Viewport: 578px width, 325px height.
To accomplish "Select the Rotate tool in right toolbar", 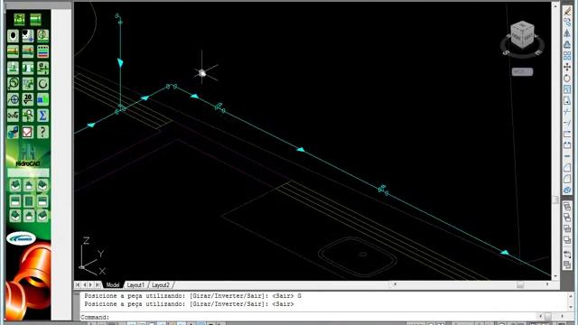I will click(567, 79).
